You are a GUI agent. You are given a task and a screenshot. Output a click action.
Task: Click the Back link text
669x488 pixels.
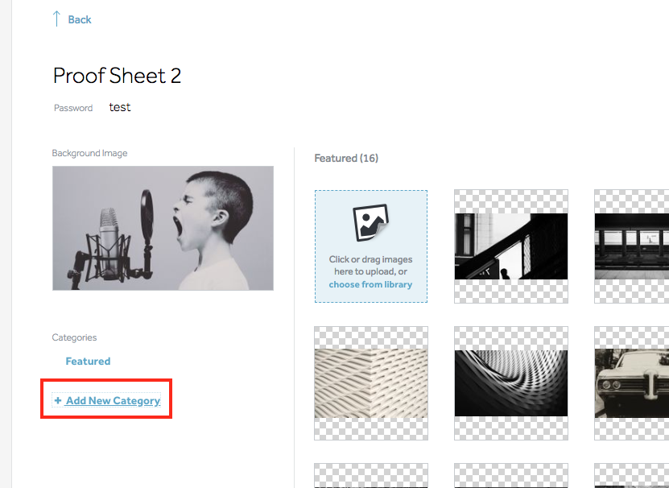coord(80,19)
